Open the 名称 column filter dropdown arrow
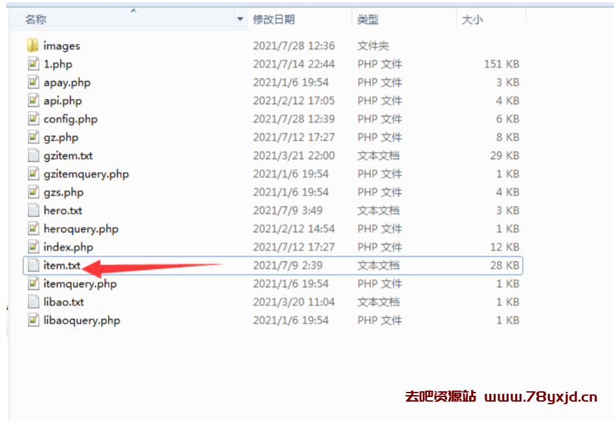This screenshot has width=614, height=421. tap(240, 19)
